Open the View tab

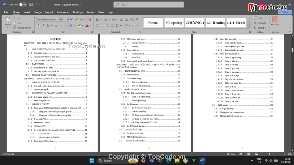pos(101,12)
